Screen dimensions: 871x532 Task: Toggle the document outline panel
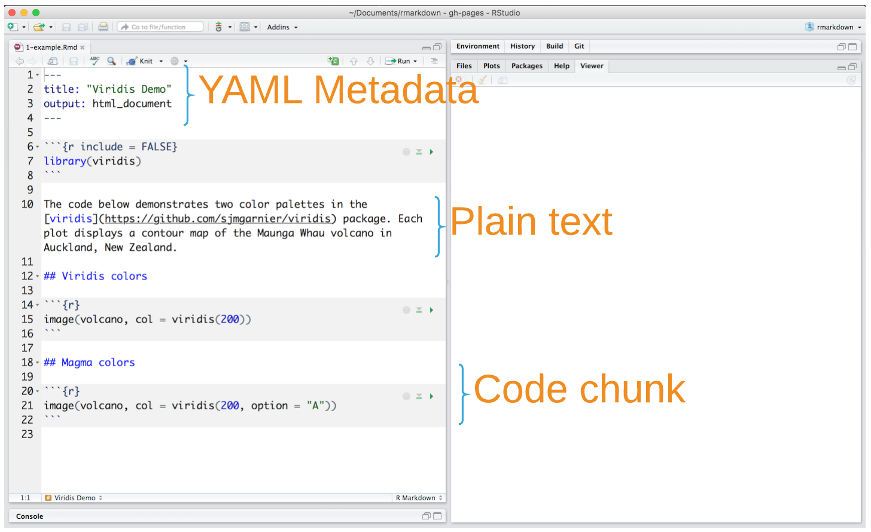click(434, 61)
